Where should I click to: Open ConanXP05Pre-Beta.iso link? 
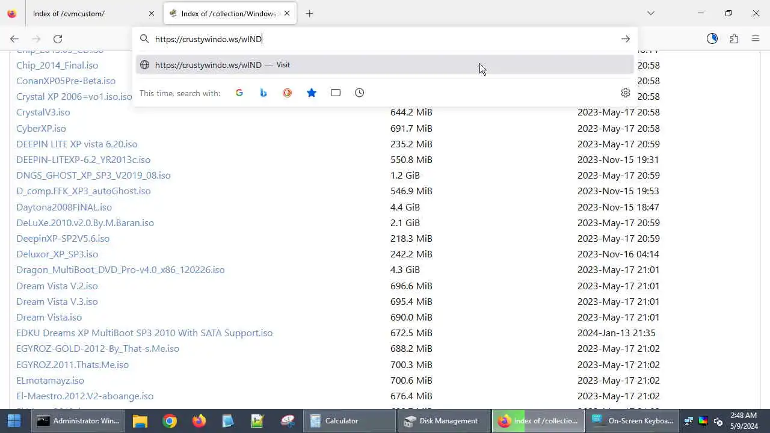(x=66, y=81)
